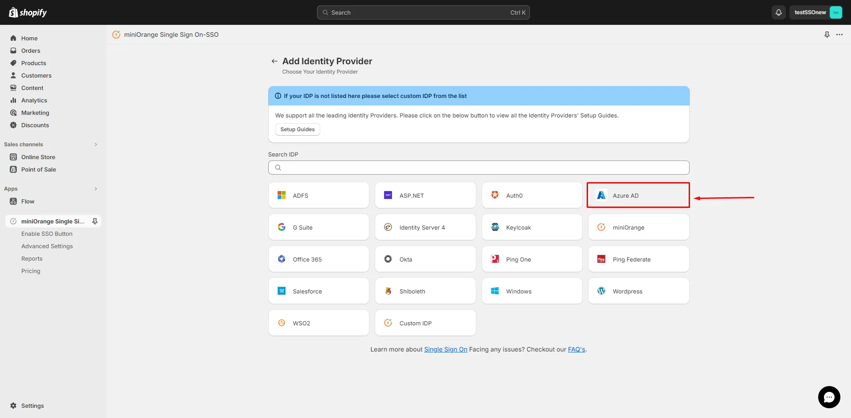This screenshot has height=418, width=851.
Task: Click the Analytics bar chart icon
Action: 13,100
